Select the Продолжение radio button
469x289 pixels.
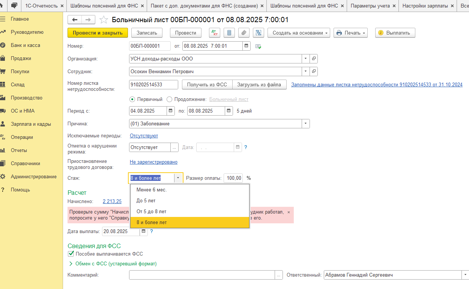pyautogui.click(x=169, y=99)
